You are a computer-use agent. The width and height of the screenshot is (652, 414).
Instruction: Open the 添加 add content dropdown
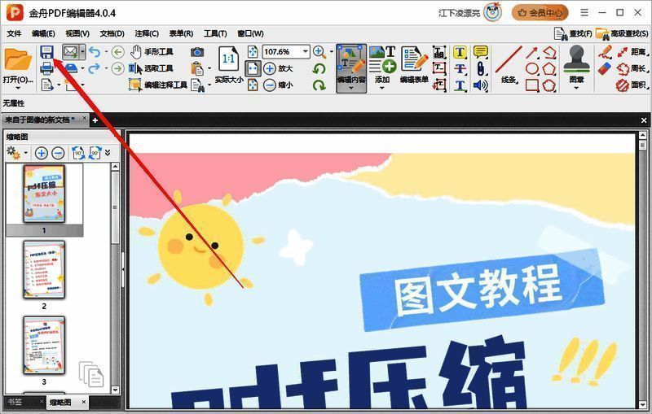382,88
